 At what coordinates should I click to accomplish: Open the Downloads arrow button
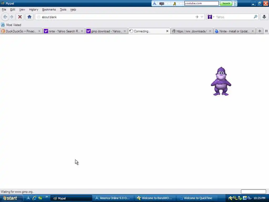[264, 17]
